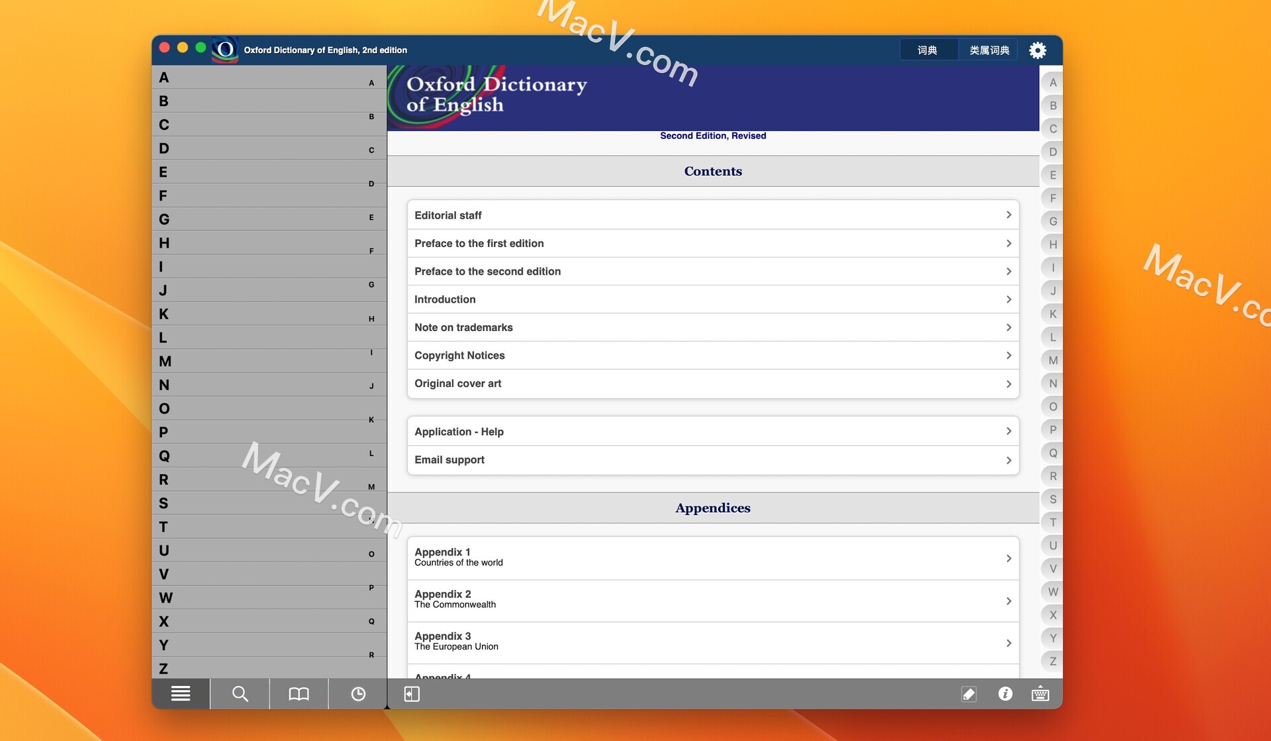Open the search magnifier tab
The width and height of the screenshot is (1271, 741).
click(240, 693)
